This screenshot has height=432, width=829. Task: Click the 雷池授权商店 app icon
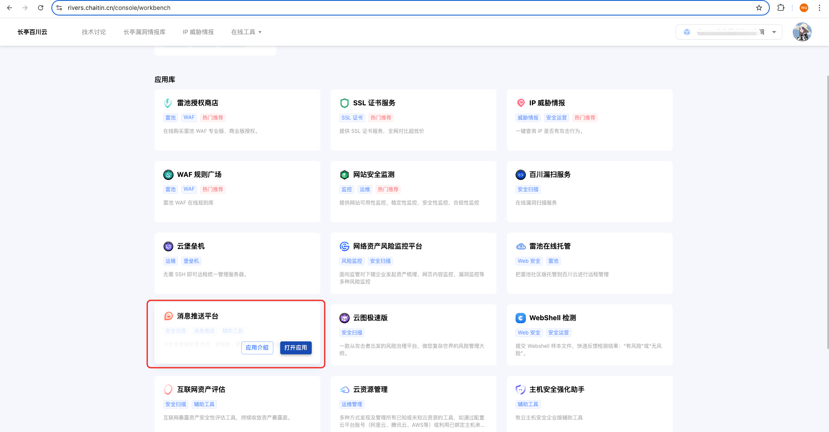[x=168, y=103]
